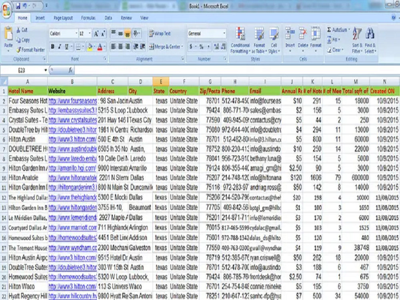Switch to the Review tab
400x300 pixels.
pyautogui.click(x=126, y=18)
